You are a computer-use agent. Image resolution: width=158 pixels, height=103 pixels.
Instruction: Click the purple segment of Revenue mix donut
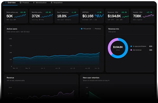click(110, 45)
